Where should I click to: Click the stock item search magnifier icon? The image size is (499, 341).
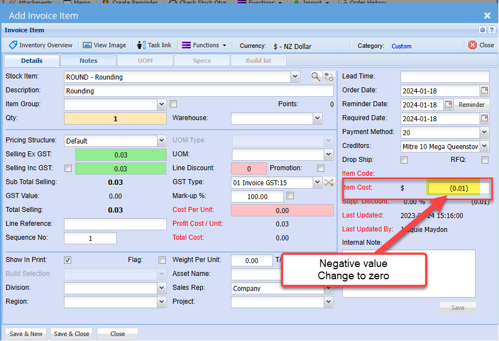tap(315, 77)
